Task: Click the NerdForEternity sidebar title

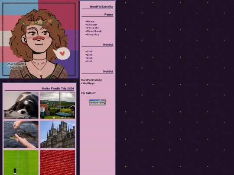Action: [101, 6]
